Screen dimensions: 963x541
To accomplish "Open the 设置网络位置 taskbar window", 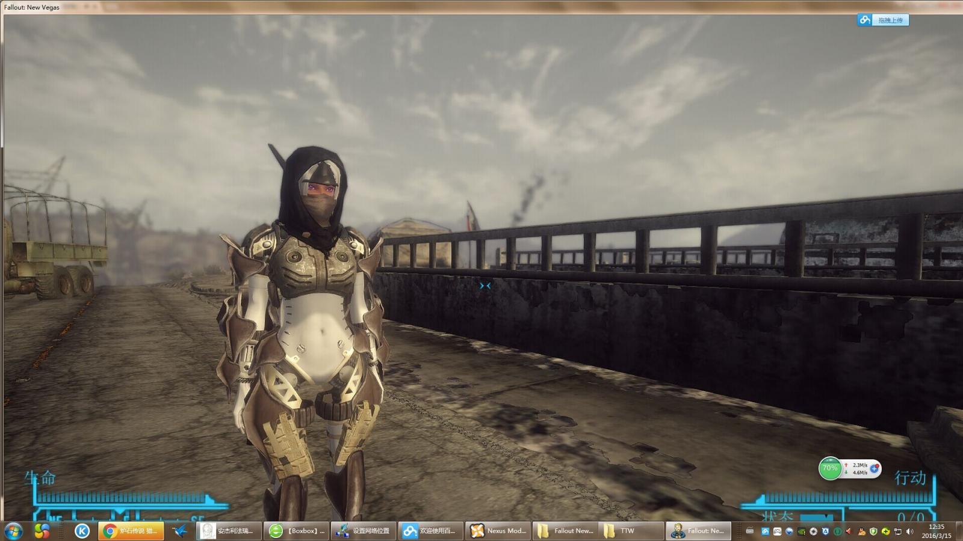I will 364,531.
